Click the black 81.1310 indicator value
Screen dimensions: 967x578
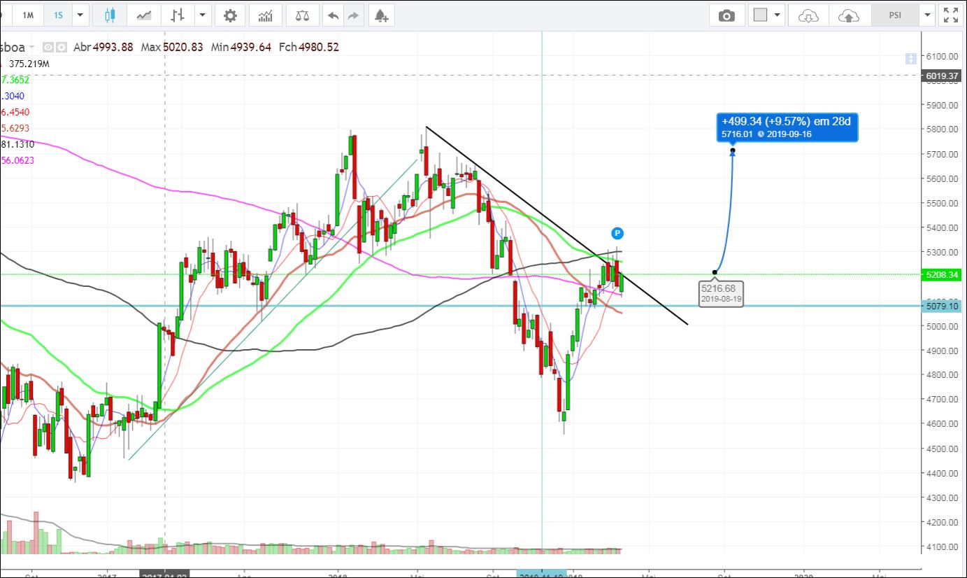[x=17, y=145]
